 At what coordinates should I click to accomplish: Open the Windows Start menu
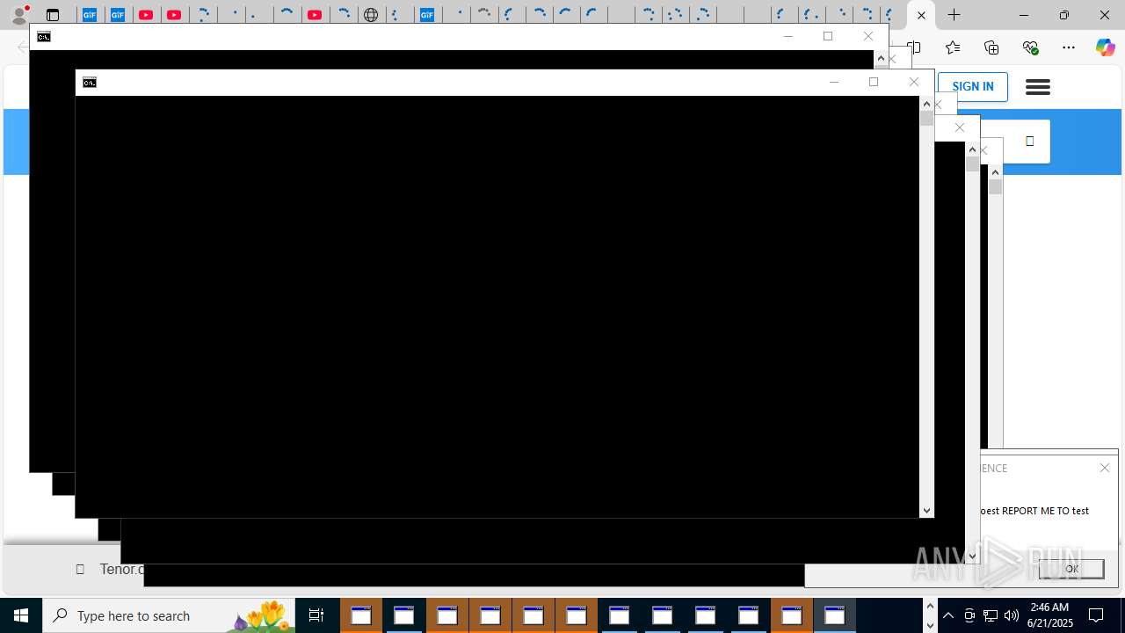21,615
